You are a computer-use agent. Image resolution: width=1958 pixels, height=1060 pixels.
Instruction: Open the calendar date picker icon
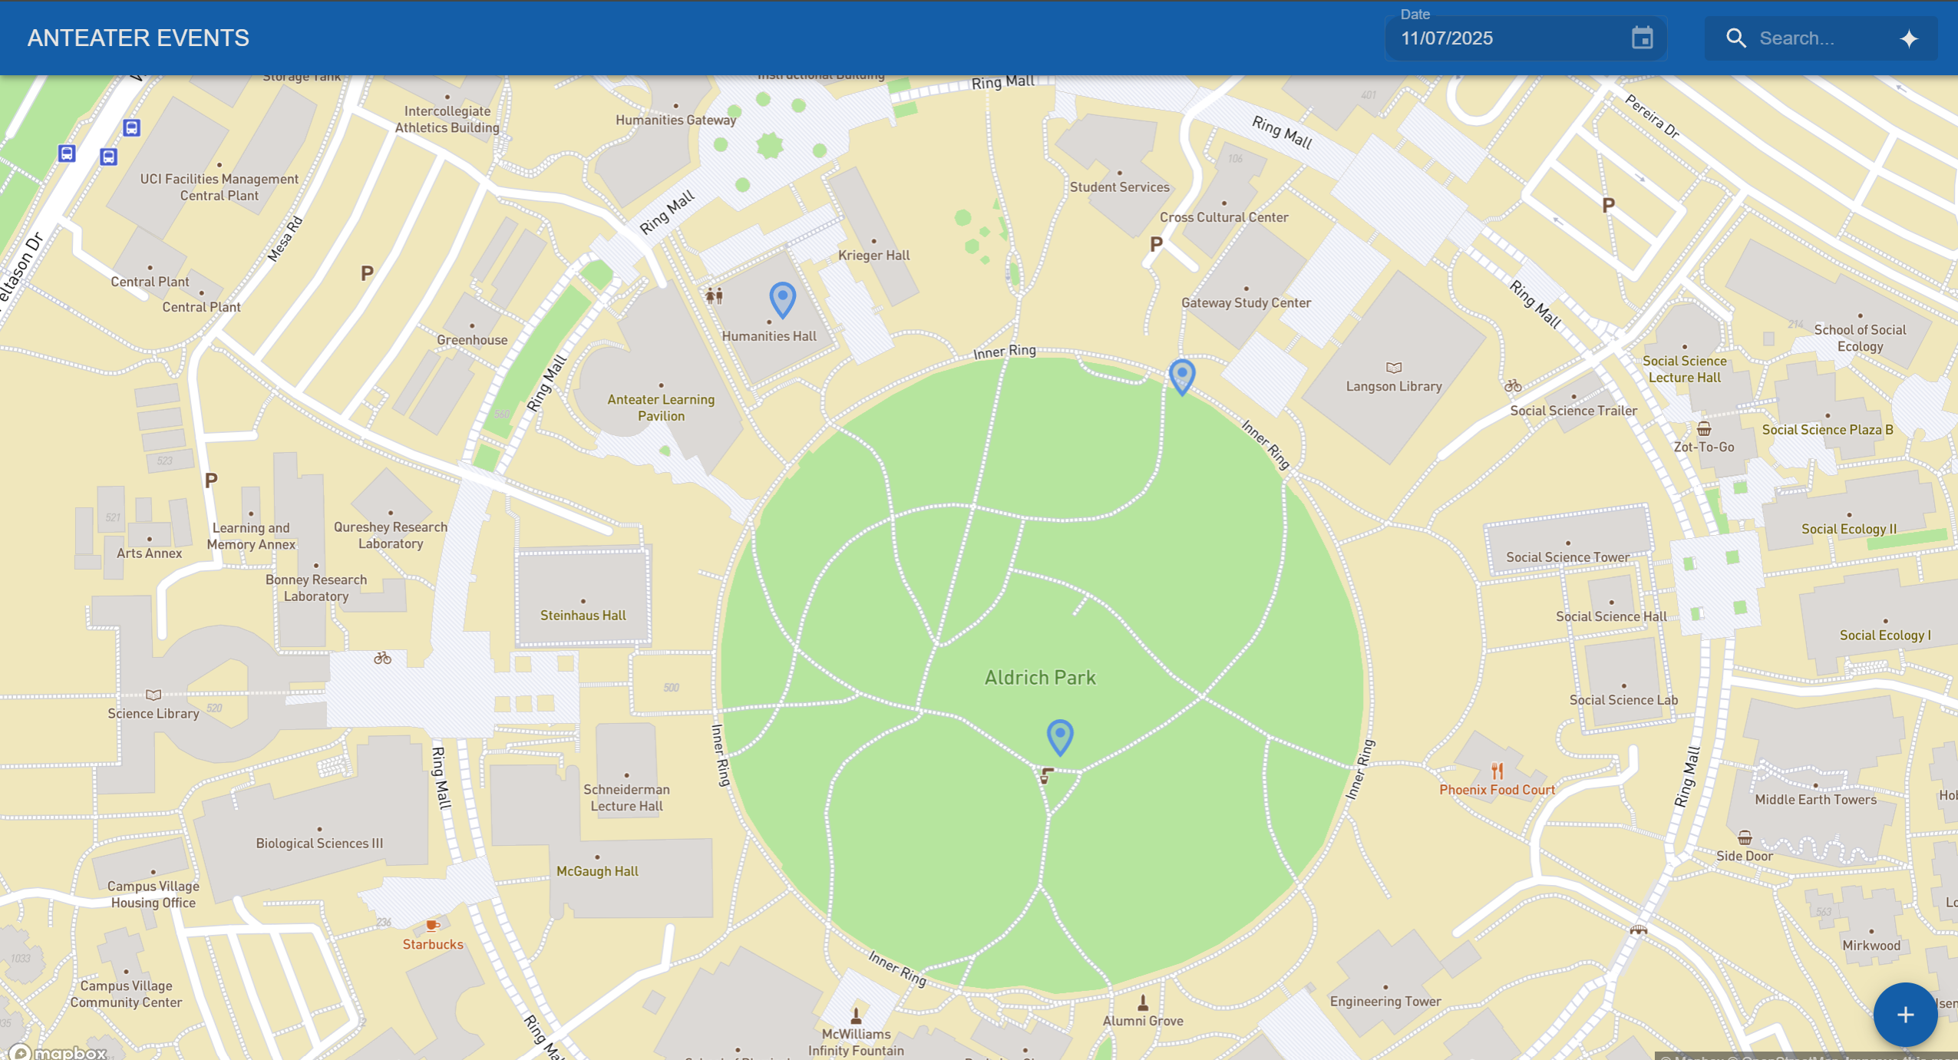(x=1642, y=38)
